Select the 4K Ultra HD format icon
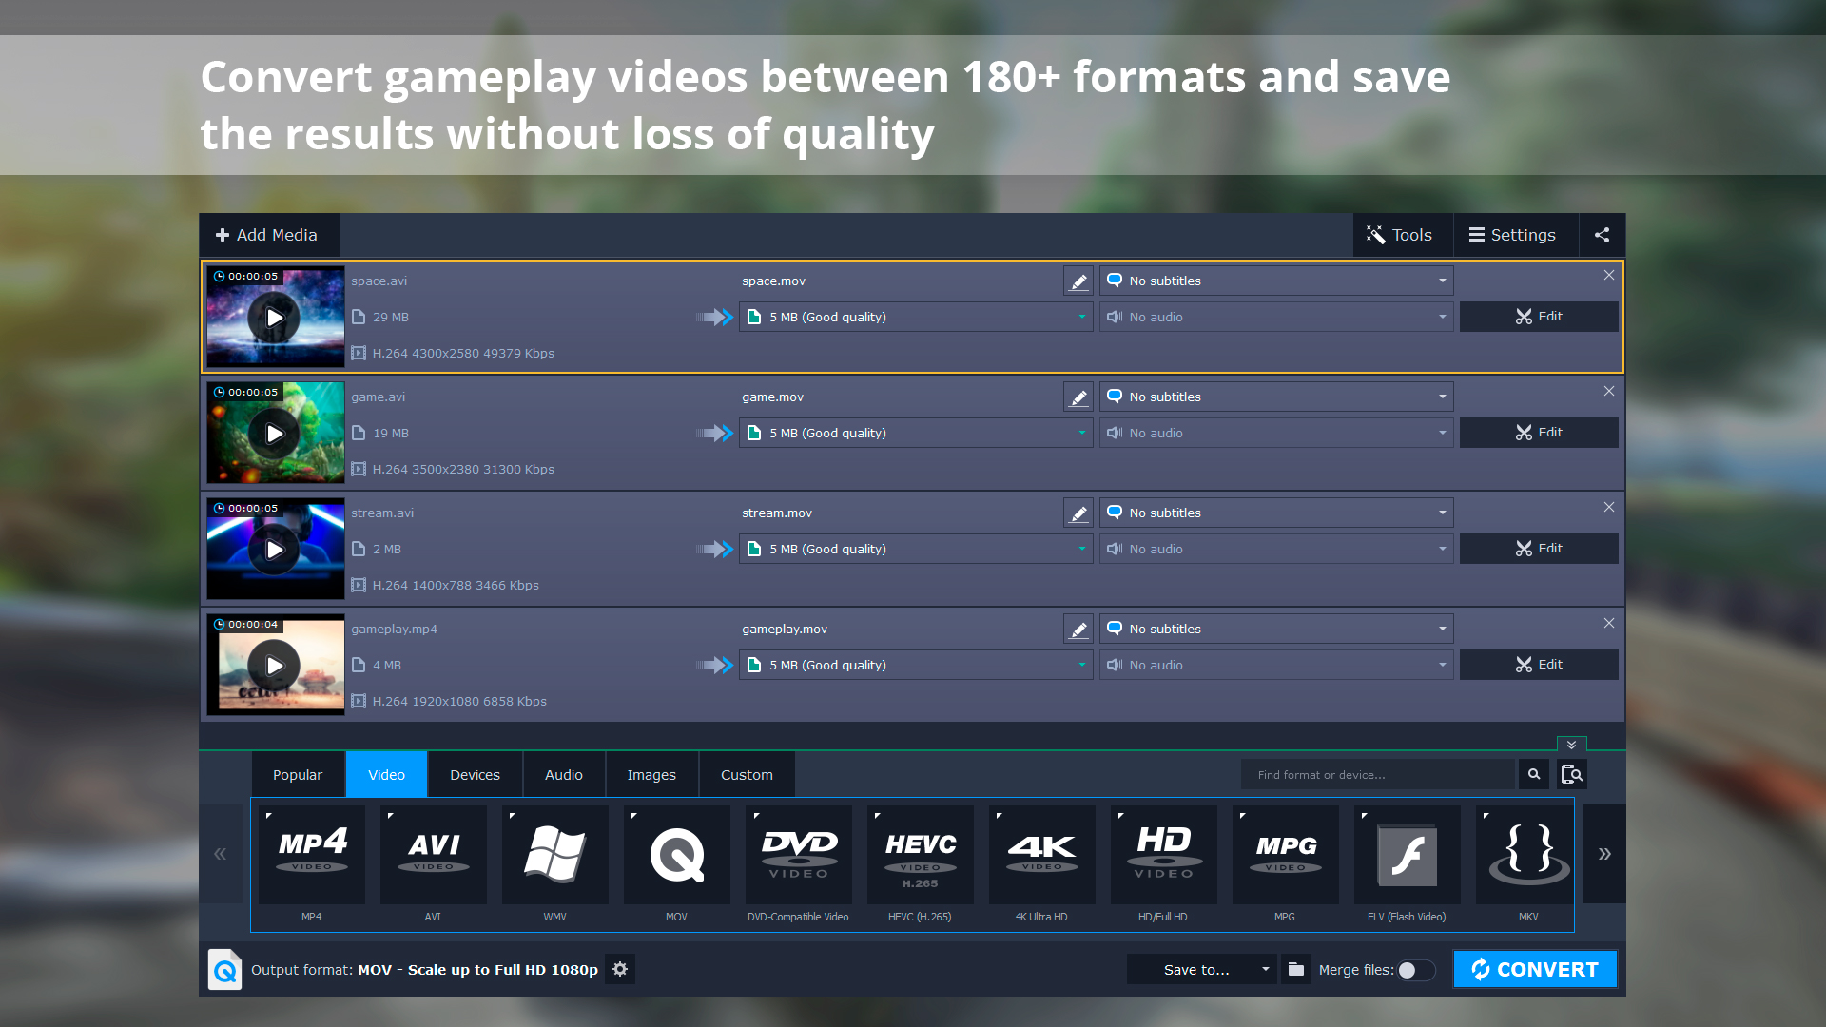The height and width of the screenshot is (1027, 1826). (x=1041, y=854)
